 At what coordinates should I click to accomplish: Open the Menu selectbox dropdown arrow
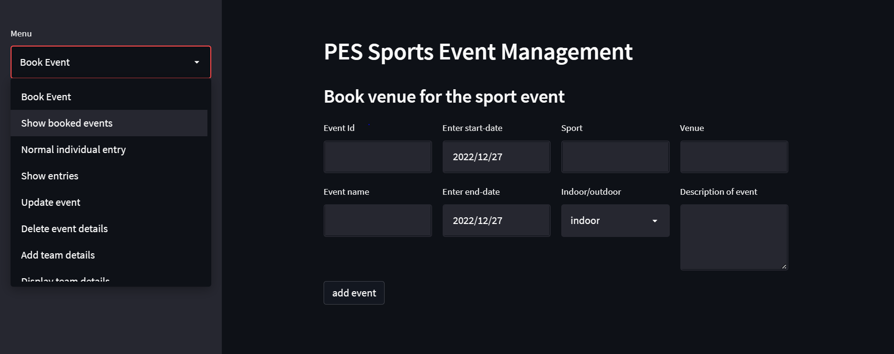coord(197,62)
